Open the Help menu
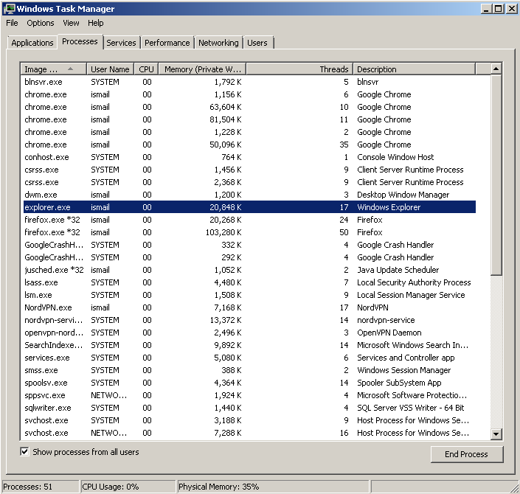Viewport: 520px width, 494px height. (x=95, y=23)
